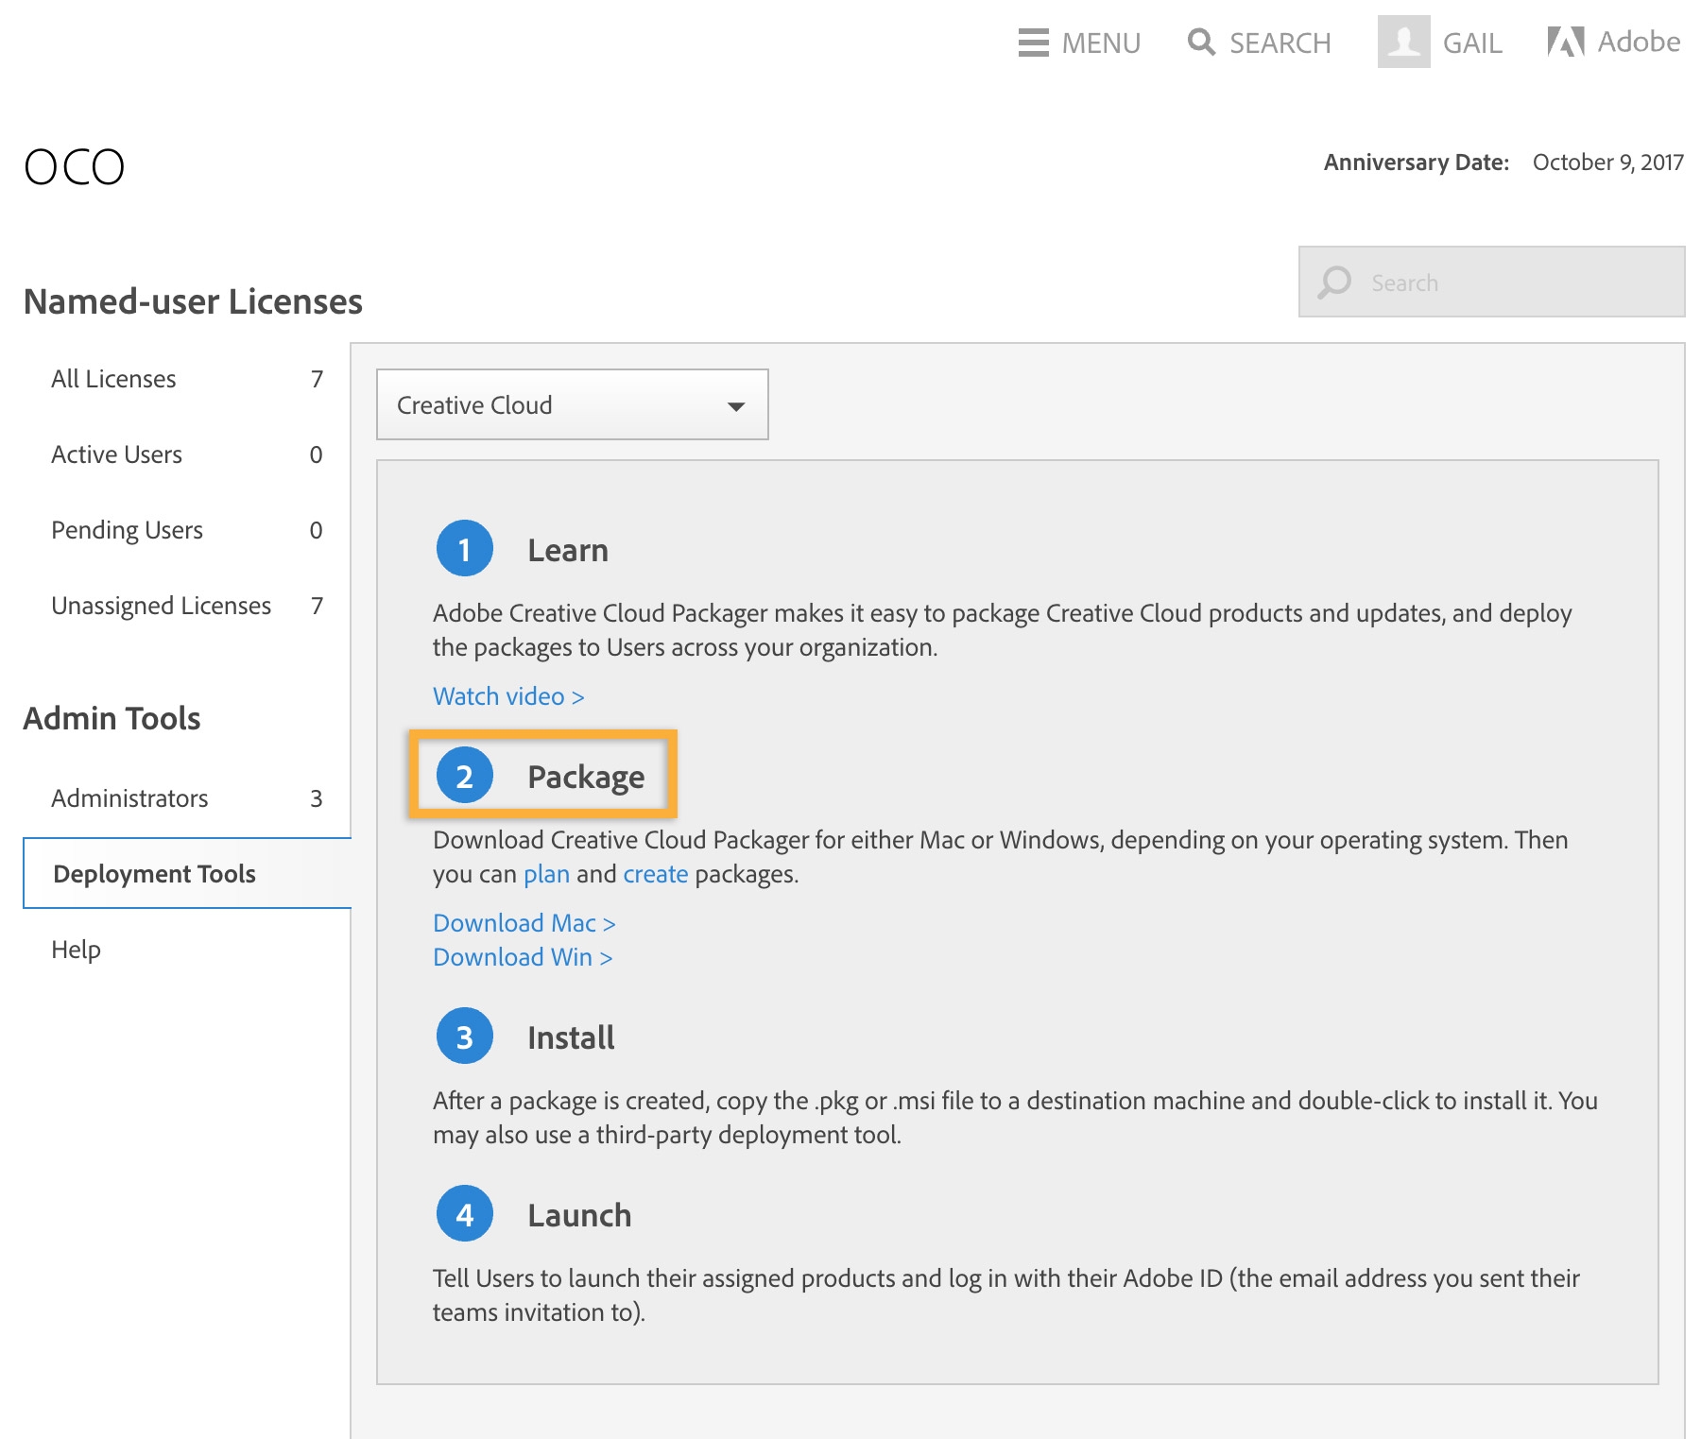Screen dimensions: 1701x1439
Task: Open the Administrators section
Action: coord(129,797)
